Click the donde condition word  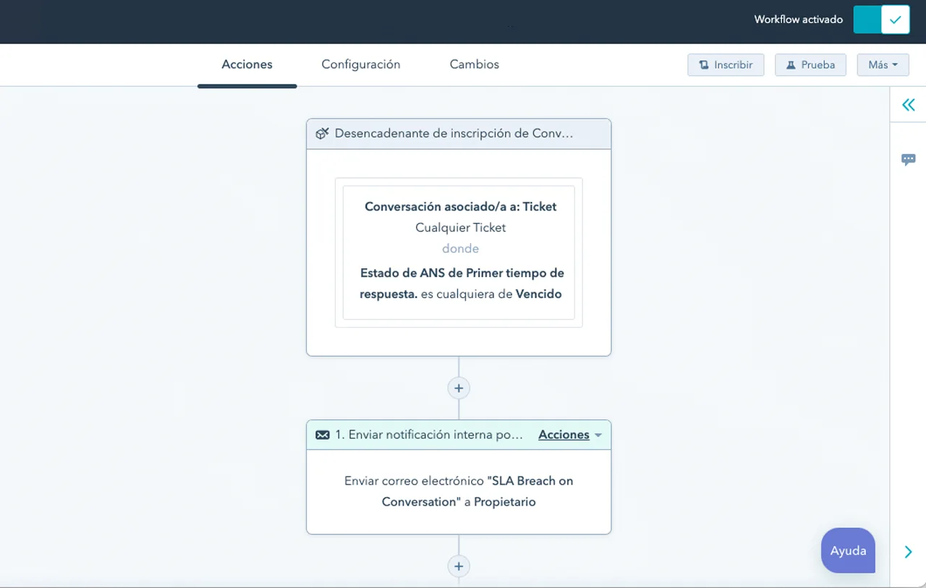(x=461, y=248)
